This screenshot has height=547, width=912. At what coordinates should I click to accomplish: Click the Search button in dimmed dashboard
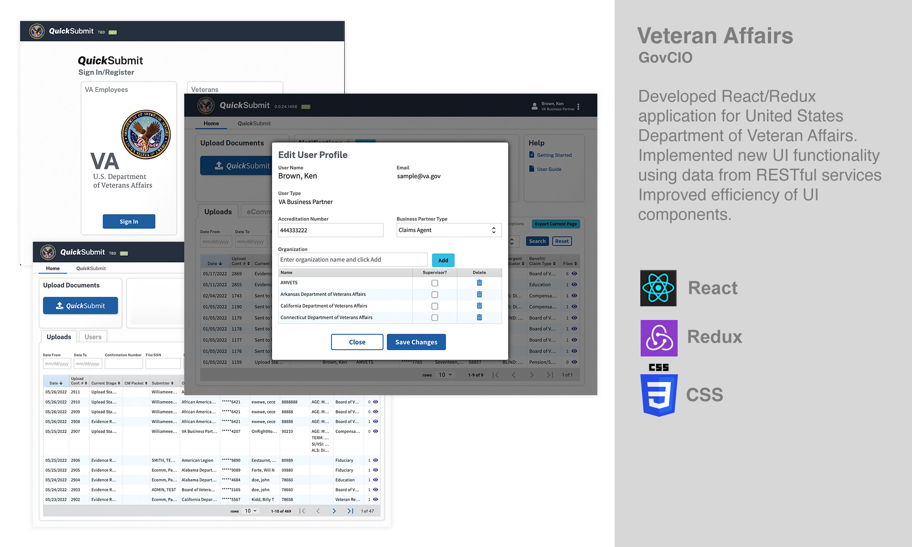pyautogui.click(x=538, y=241)
